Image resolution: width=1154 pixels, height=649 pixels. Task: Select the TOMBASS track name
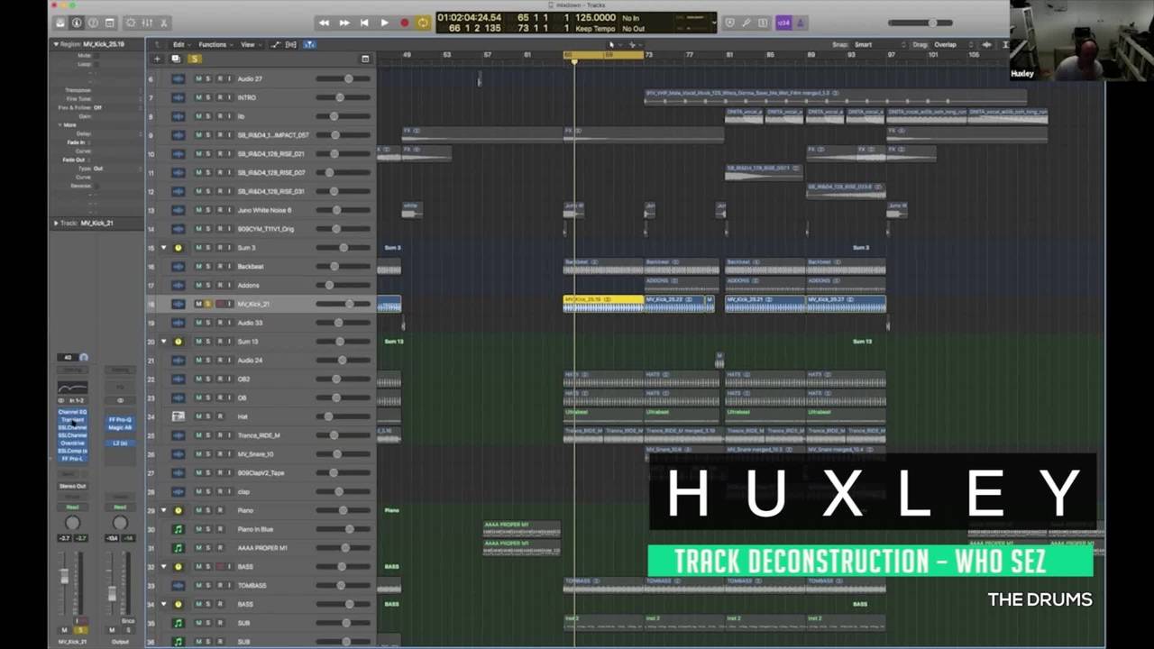pos(252,585)
